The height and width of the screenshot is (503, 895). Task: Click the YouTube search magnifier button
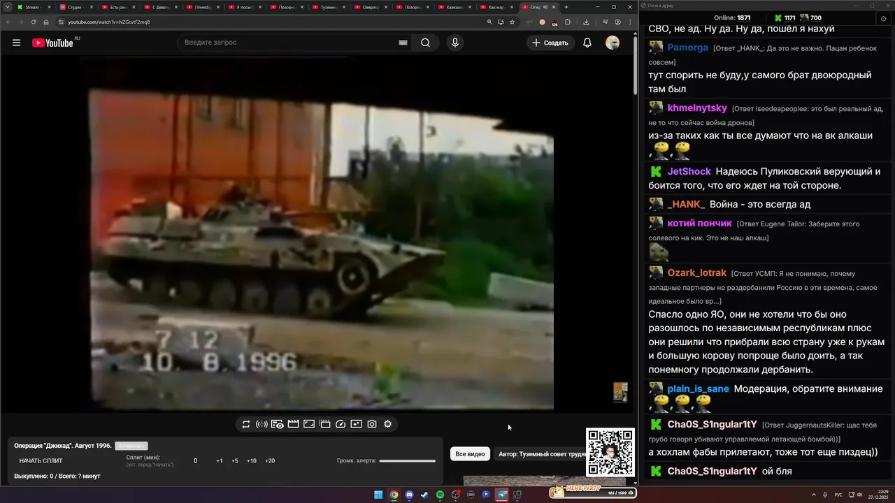pyautogui.click(x=425, y=43)
